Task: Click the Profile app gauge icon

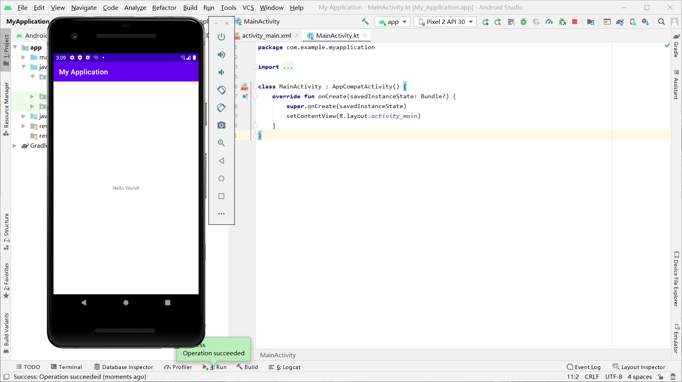Action: point(549,22)
